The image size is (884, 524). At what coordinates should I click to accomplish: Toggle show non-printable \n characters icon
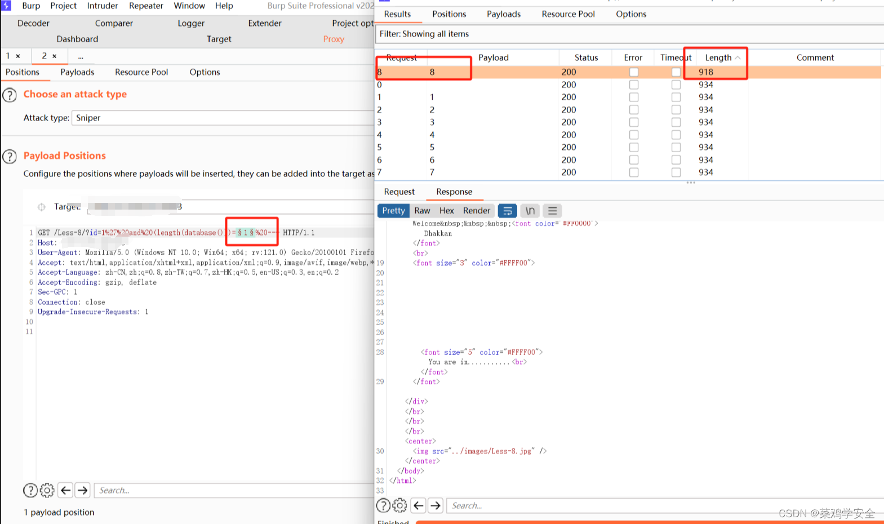(x=530, y=211)
